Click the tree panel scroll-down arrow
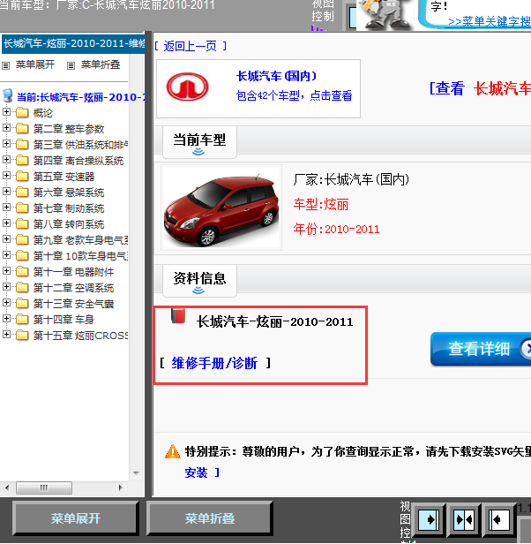531x544 pixels. point(136,472)
